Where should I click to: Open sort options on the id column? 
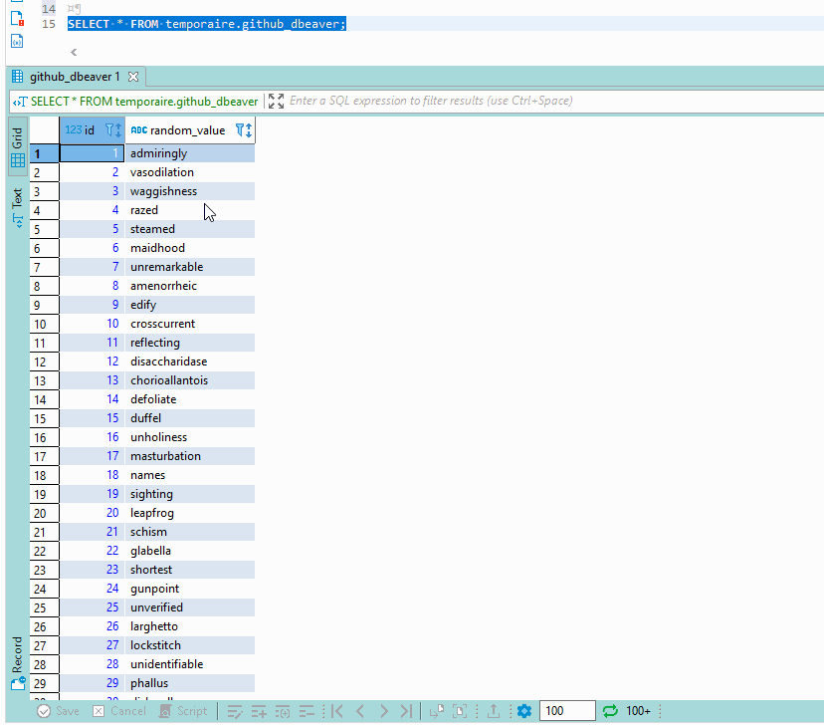click(117, 129)
